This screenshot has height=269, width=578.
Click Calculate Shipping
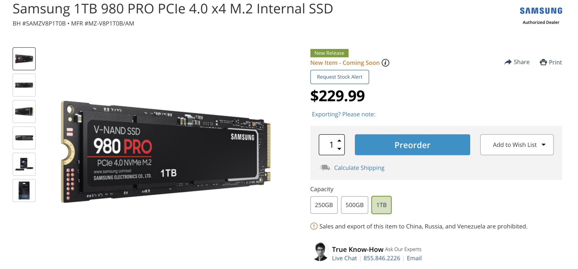pyautogui.click(x=359, y=167)
